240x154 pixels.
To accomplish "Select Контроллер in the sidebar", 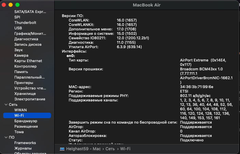I will [25, 67].
